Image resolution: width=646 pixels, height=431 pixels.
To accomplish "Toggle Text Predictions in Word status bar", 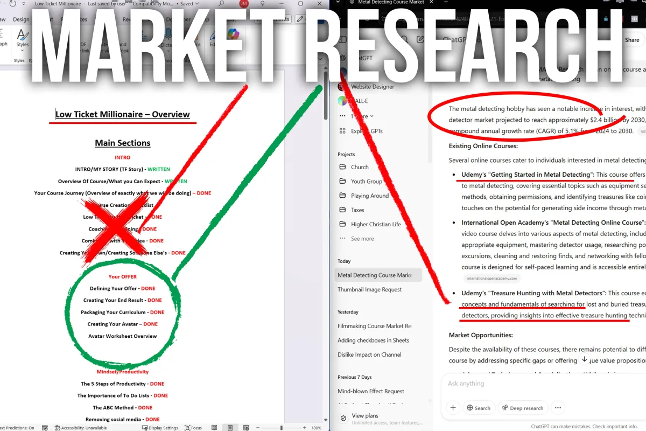I will [x=17, y=428].
